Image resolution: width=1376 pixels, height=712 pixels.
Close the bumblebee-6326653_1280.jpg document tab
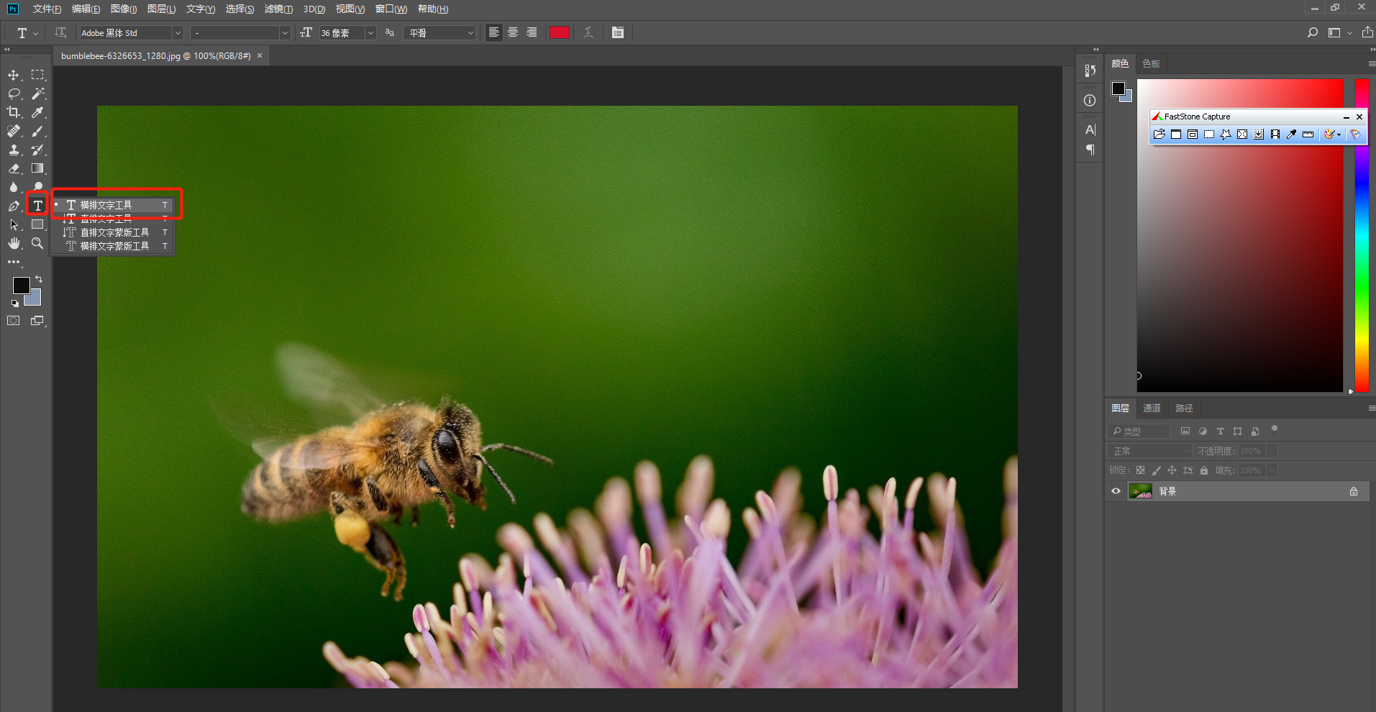(260, 55)
